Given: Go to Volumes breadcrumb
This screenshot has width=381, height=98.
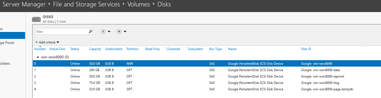Looking at the screenshot, I should coord(139,4).
